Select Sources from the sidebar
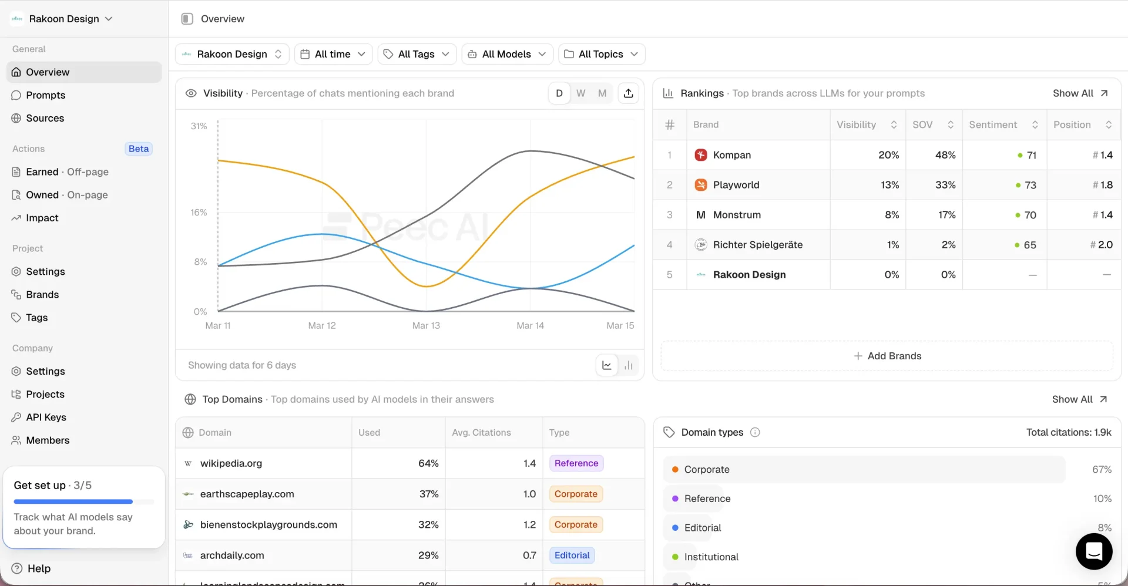 (45, 117)
